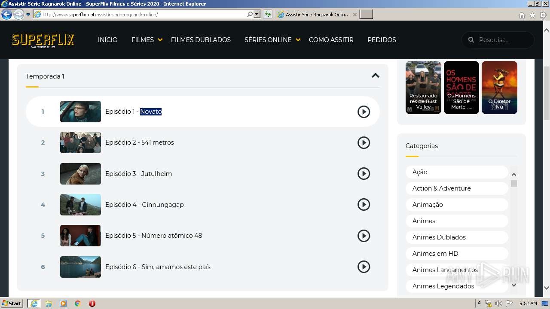Click episode title 'Episódio 4 - Ginnungagap'
The image size is (550, 309).
pyautogui.click(x=144, y=205)
